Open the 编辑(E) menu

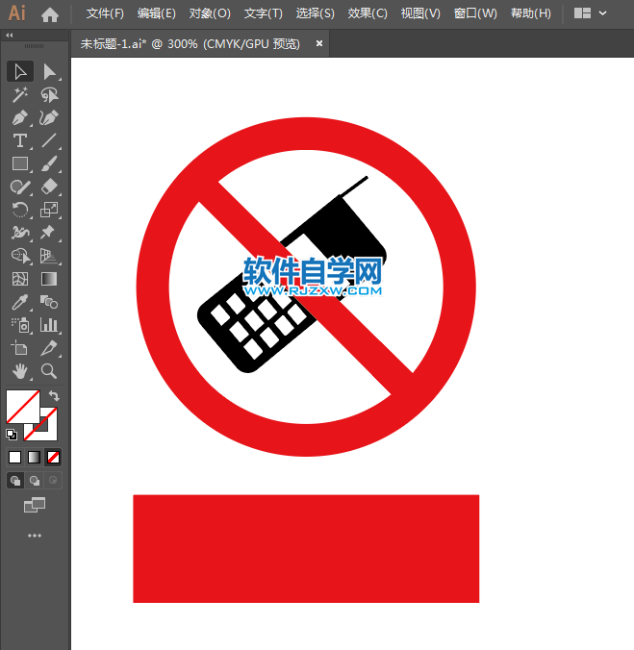click(x=156, y=13)
